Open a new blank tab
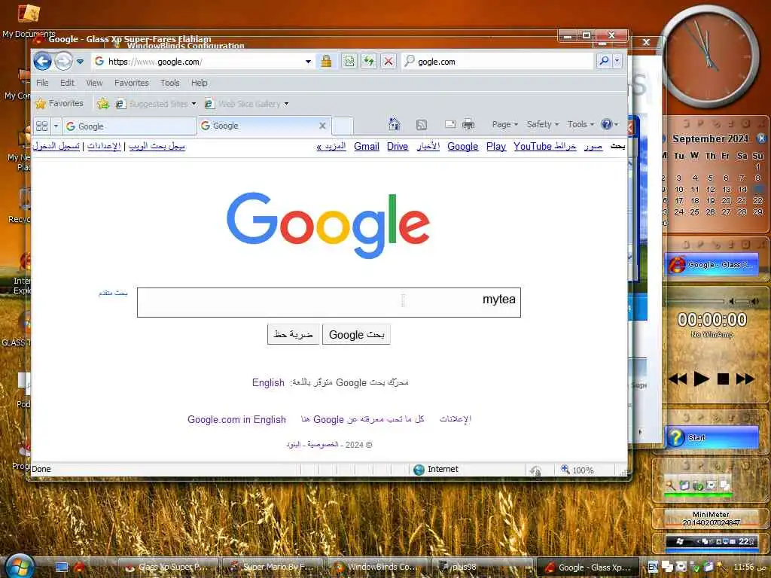Image resolution: width=771 pixels, height=578 pixels. coord(343,126)
